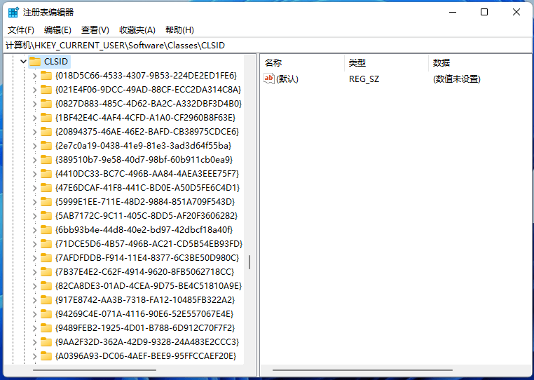The height and width of the screenshot is (380, 534).
Task: Click the registry path address bar
Action: [x=266, y=45]
